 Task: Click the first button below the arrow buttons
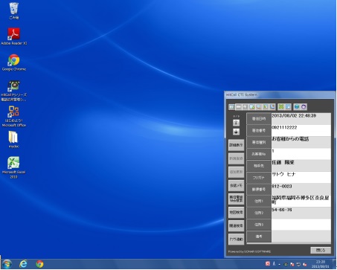pyautogui.click(x=236, y=145)
